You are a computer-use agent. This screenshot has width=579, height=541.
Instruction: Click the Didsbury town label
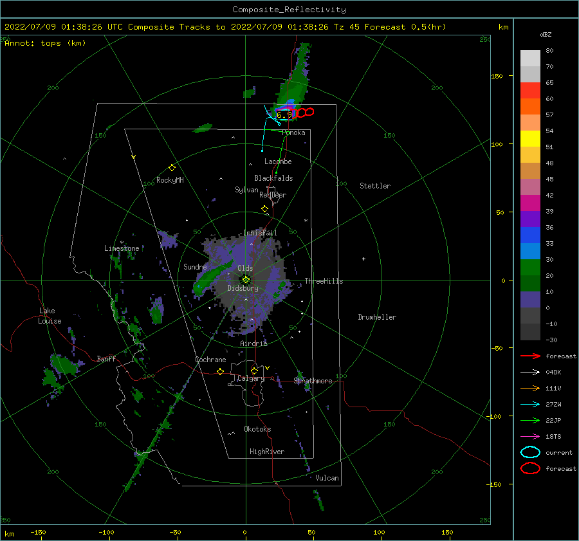pos(243,288)
